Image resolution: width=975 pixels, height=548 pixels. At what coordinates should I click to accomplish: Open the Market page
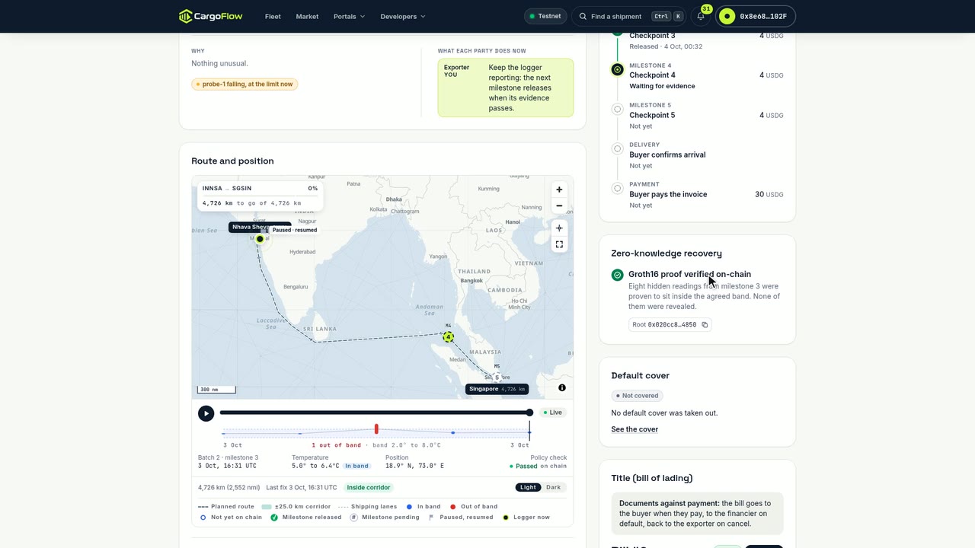[x=307, y=16]
